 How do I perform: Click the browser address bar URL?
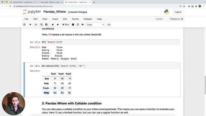point(34,6)
